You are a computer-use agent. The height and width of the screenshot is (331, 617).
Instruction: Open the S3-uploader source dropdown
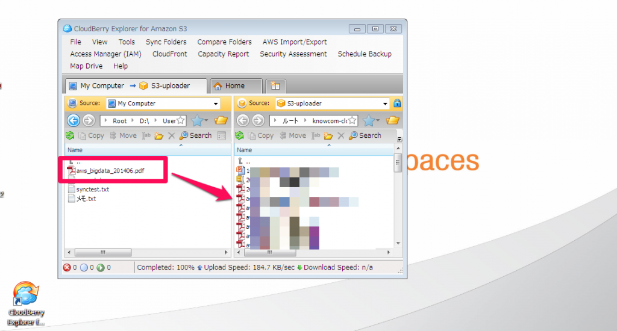coord(385,104)
